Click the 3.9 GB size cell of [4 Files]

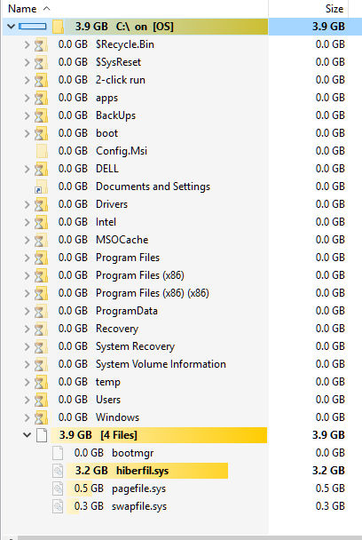click(328, 435)
